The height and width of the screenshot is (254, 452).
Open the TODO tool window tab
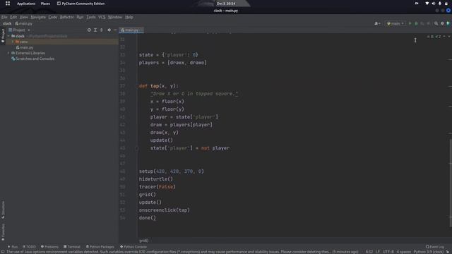(x=29, y=247)
